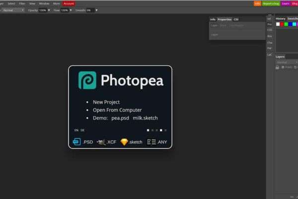
Task: Pick the white color swatch
Action: pos(278,24)
